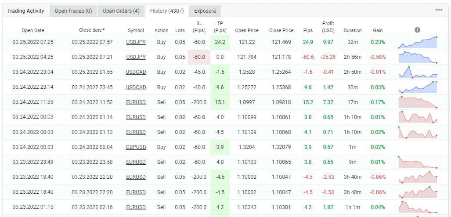
Task: Select the History (4307) tab
Action: (167, 11)
